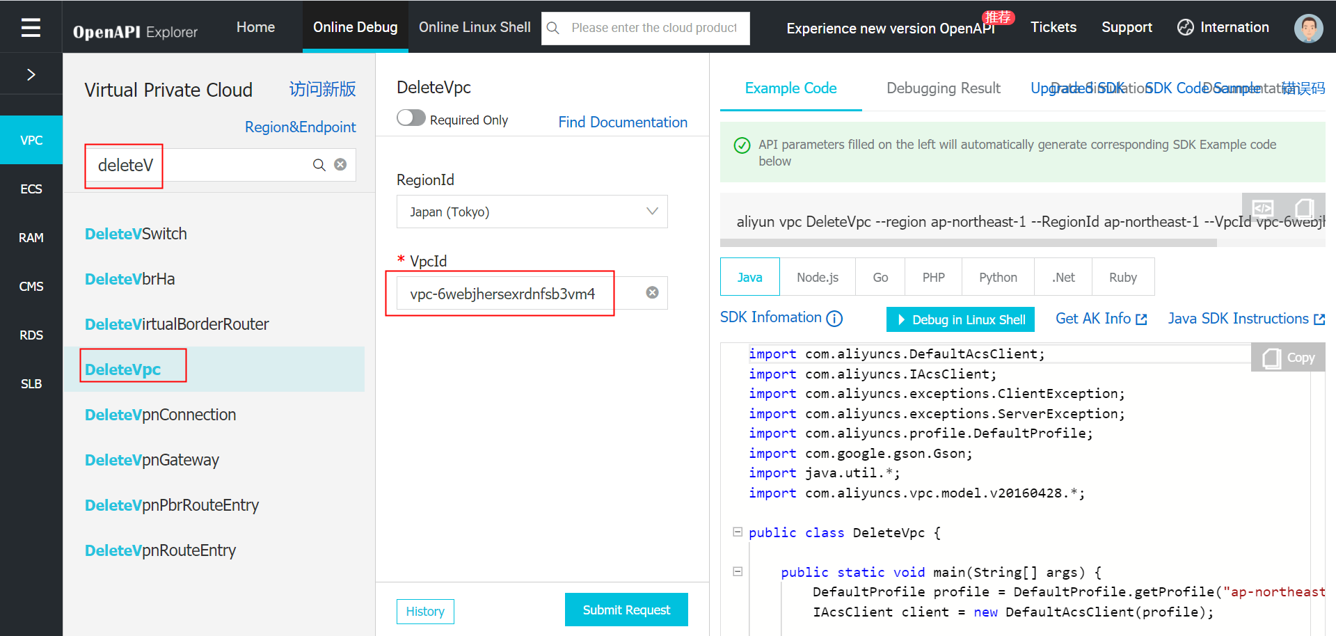Screen dimensions: 1336x636
Task: Select the Home menu item
Action: (255, 27)
